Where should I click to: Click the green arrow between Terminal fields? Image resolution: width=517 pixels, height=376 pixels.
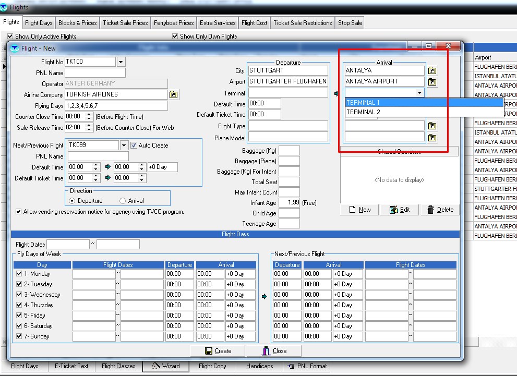pos(336,93)
